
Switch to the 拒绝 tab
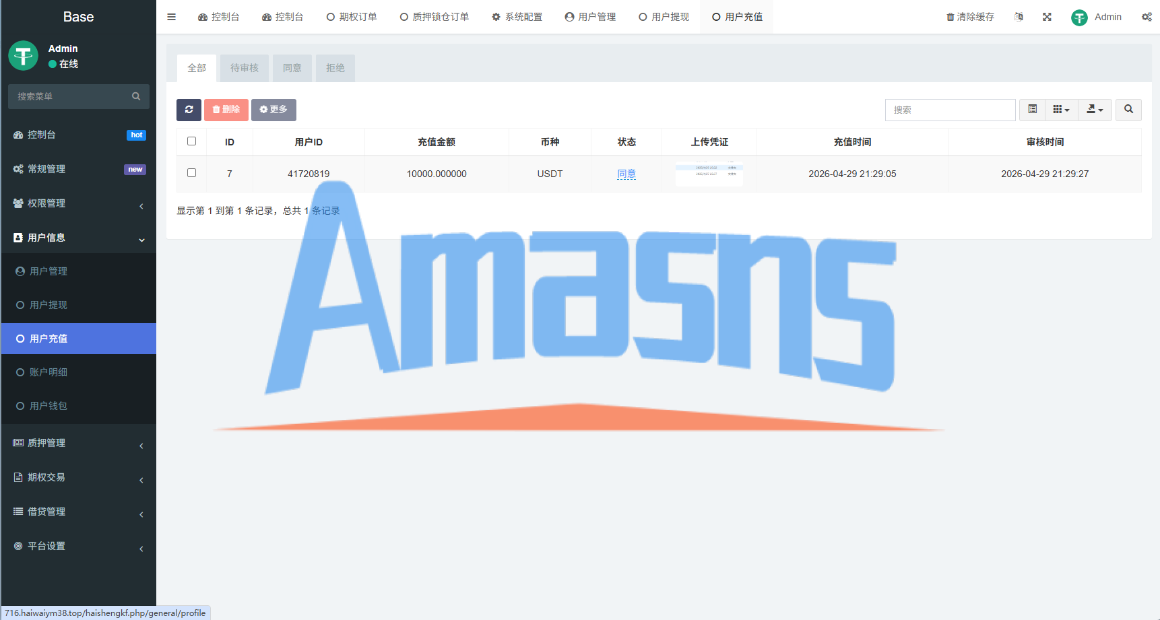(335, 68)
